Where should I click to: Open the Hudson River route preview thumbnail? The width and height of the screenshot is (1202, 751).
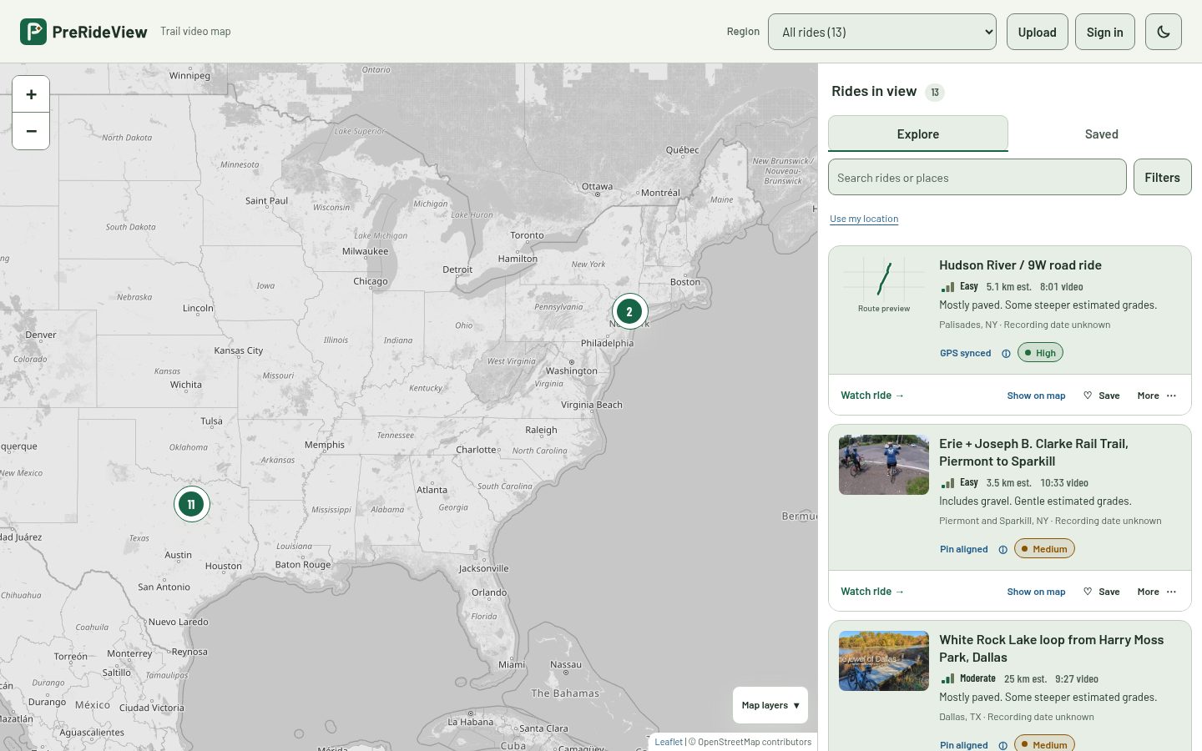pyautogui.click(x=884, y=286)
